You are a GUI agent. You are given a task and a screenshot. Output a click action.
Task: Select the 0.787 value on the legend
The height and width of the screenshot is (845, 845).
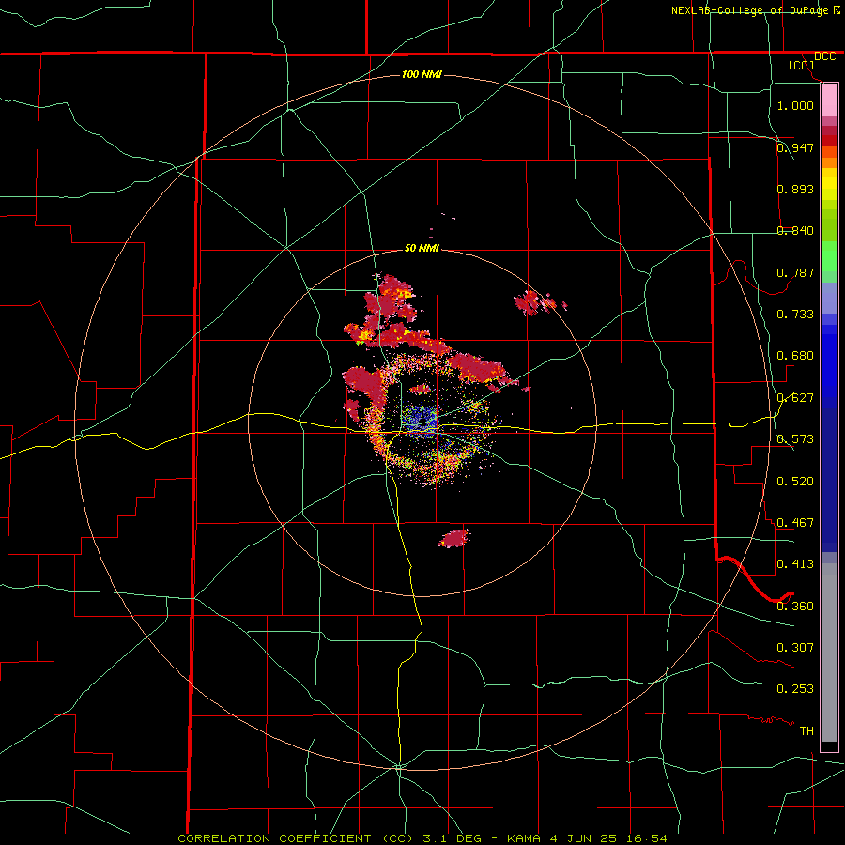tap(795, 272)
